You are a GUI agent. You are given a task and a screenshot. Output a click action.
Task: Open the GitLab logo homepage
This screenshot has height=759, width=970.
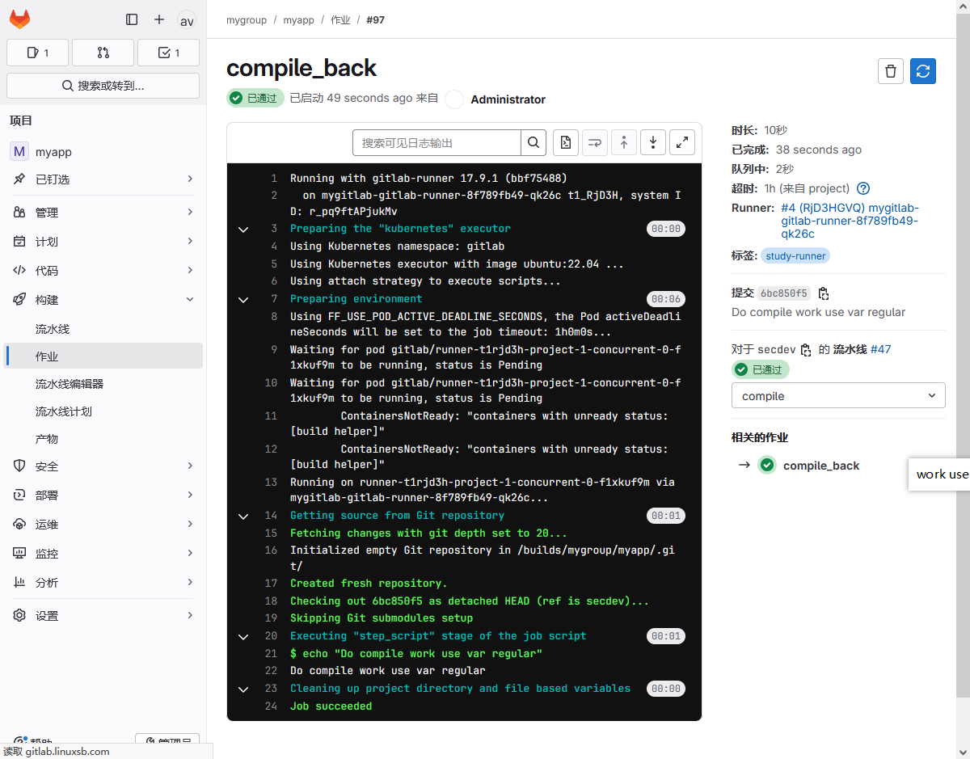coord(19,19)
